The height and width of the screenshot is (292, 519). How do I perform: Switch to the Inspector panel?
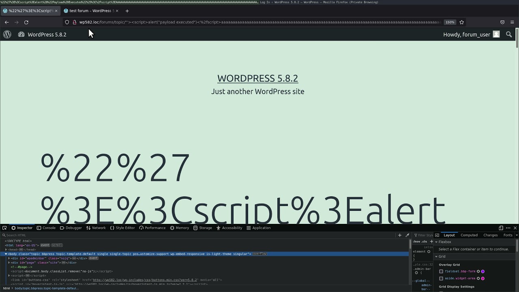pos(22,228)
